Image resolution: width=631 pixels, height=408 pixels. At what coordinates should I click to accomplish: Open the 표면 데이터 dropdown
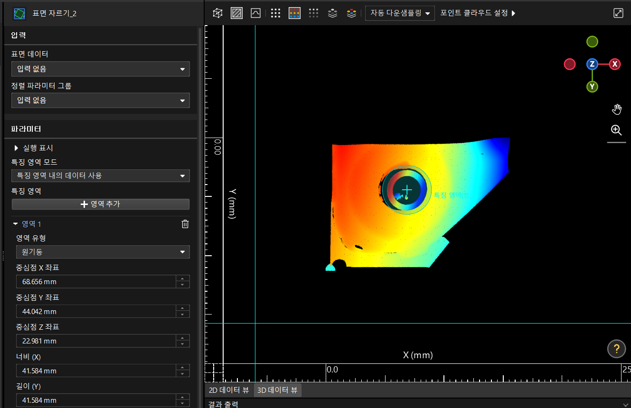point(101,69)
